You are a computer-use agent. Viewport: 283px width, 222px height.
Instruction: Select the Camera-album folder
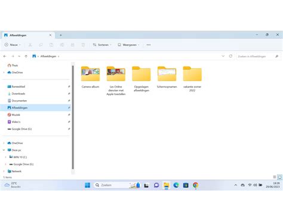pyautogui.click(x=90, y=77)
